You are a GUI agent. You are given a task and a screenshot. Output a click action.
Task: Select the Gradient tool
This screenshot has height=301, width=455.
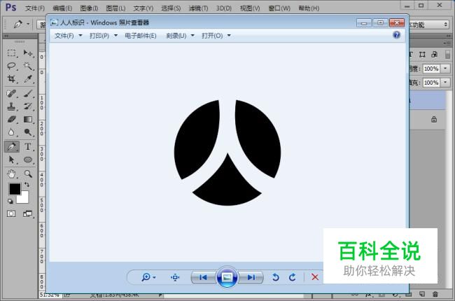click(x=28, y=119)
